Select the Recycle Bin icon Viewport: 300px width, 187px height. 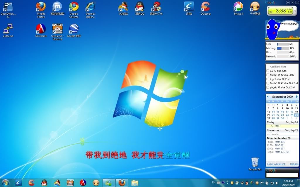click(255, 164)
